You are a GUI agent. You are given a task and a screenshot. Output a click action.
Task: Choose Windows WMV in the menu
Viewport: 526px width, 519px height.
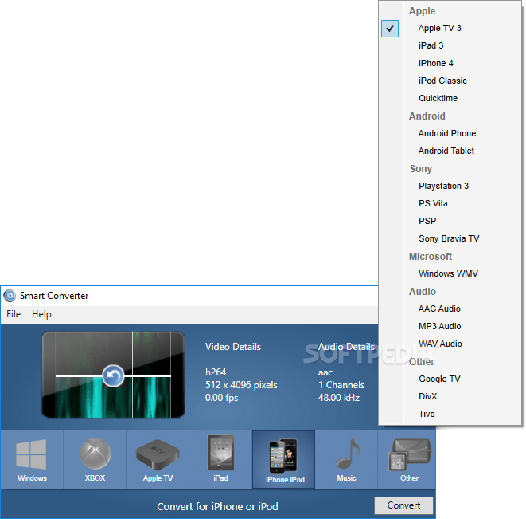[450, 273]
